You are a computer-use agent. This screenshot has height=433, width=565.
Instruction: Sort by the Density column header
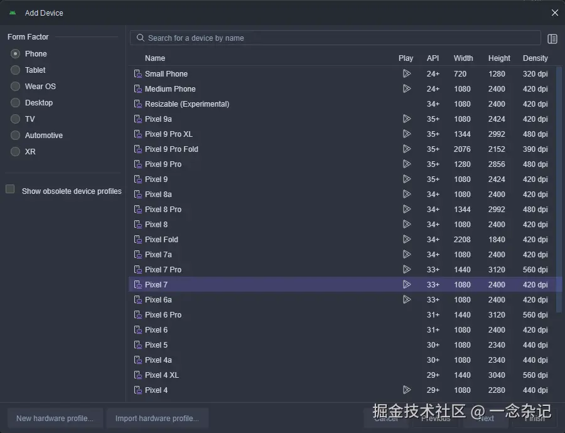(x=535, y=58)
